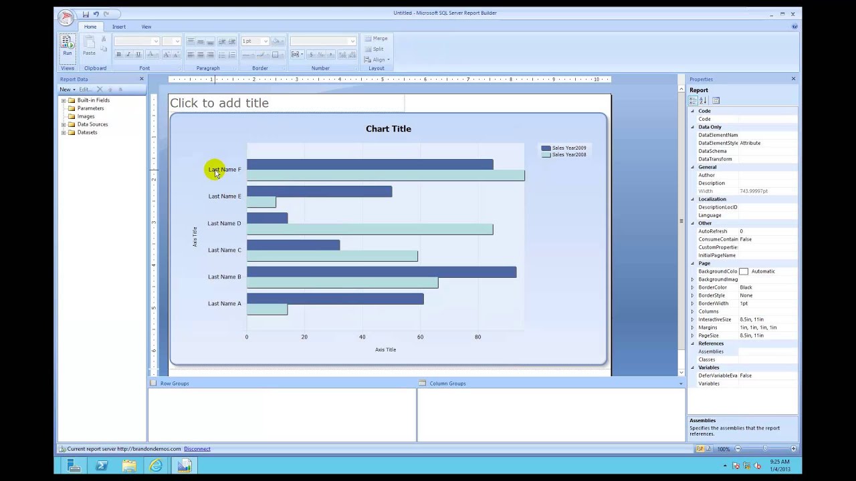Viewport: 856px width, 481px height.
Task: Click the horizontal Axis Title below chart
Action: pyautogui.click(x=385, y=349)
